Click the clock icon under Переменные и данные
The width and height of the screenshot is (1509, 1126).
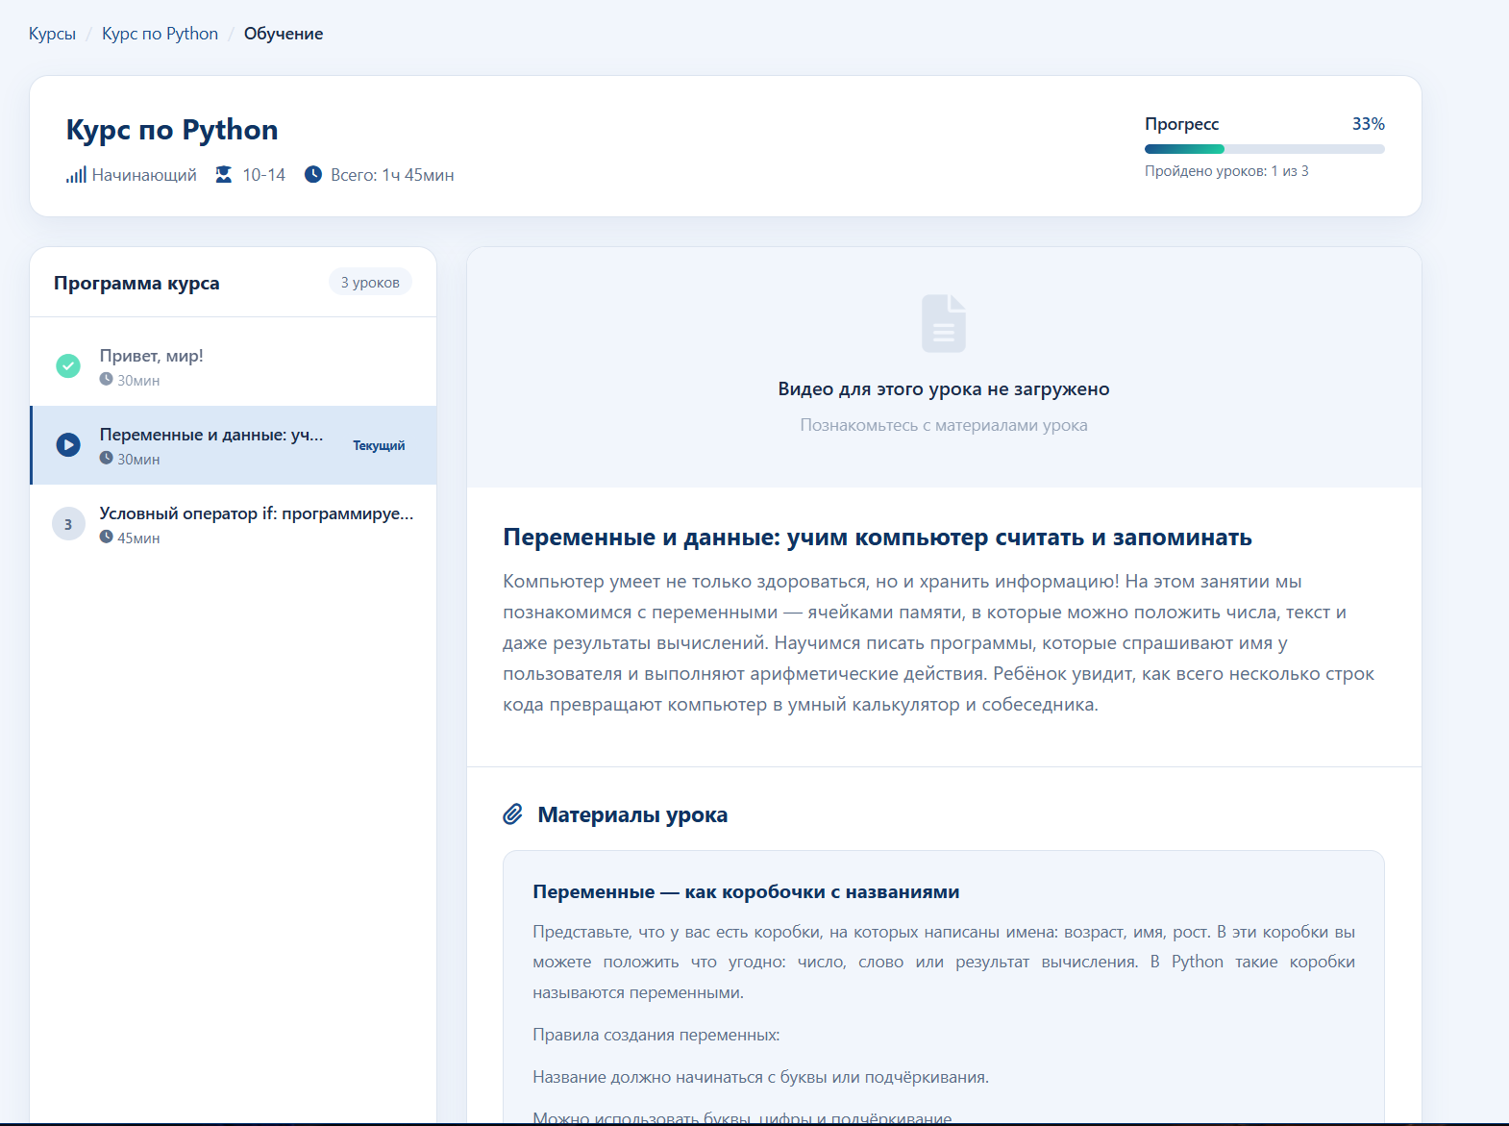[106, 459]
